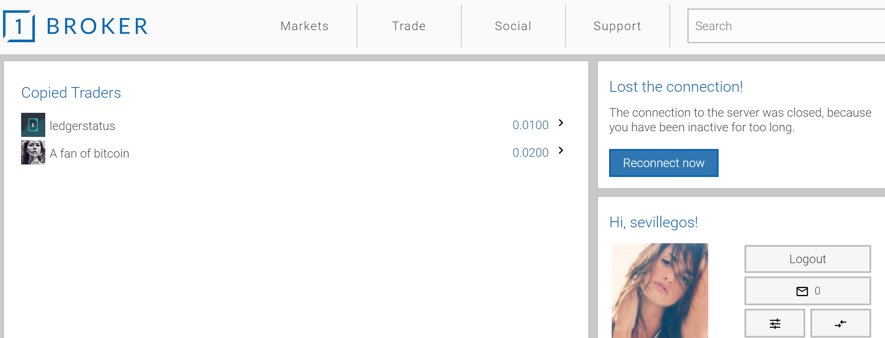
Task: Open the Support menu
Action: click(617, 26)
